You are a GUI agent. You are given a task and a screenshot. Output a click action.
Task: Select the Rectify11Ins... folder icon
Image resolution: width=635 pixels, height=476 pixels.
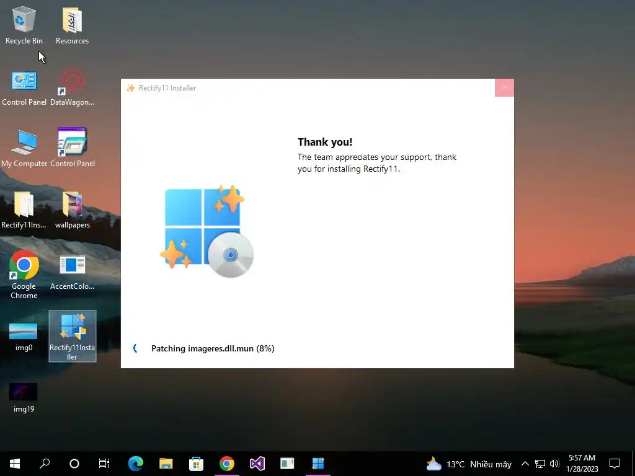(24, 209)
